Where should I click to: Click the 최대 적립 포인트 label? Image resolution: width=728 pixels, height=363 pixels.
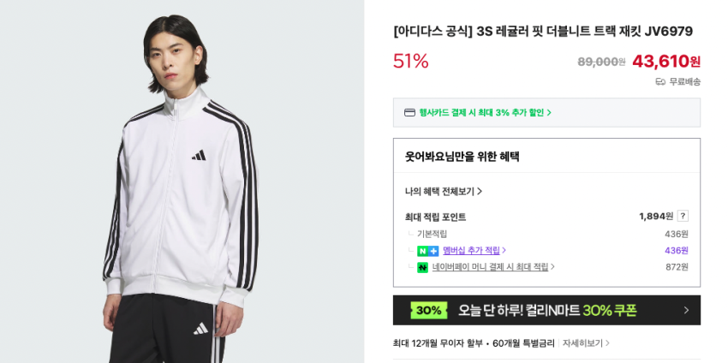pos(435,217)
